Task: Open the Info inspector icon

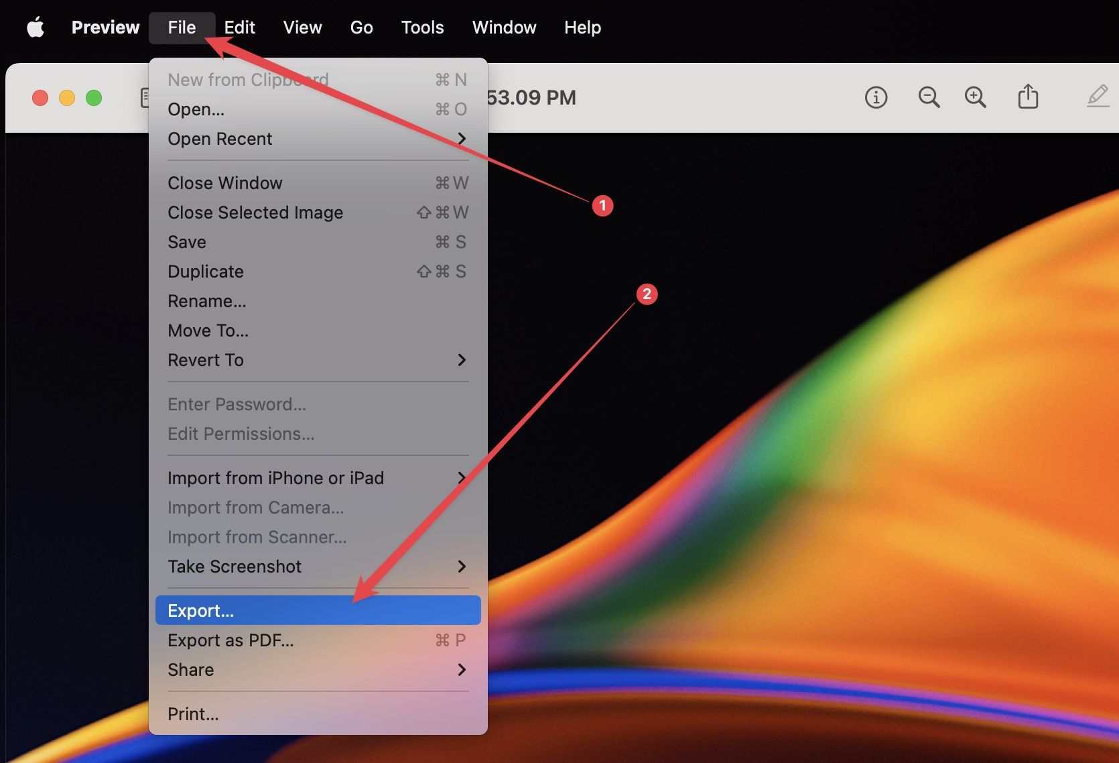Action: (x=875, y=97)
